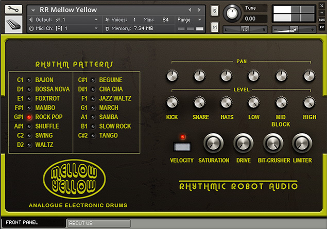This screenshot has height=229, width=327.
Task: Minimize instrument with the minus button
Action: coord(322,13)
